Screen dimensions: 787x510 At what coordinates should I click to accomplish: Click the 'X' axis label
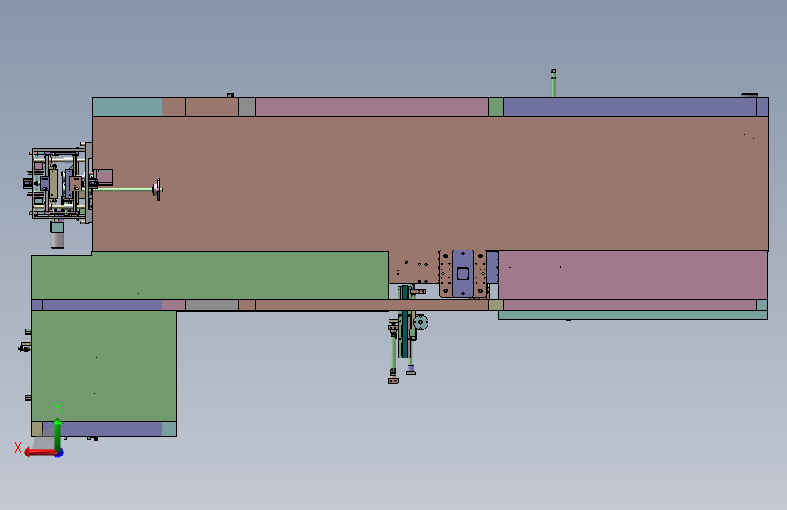pyautogui.click(x=18, y=447)
